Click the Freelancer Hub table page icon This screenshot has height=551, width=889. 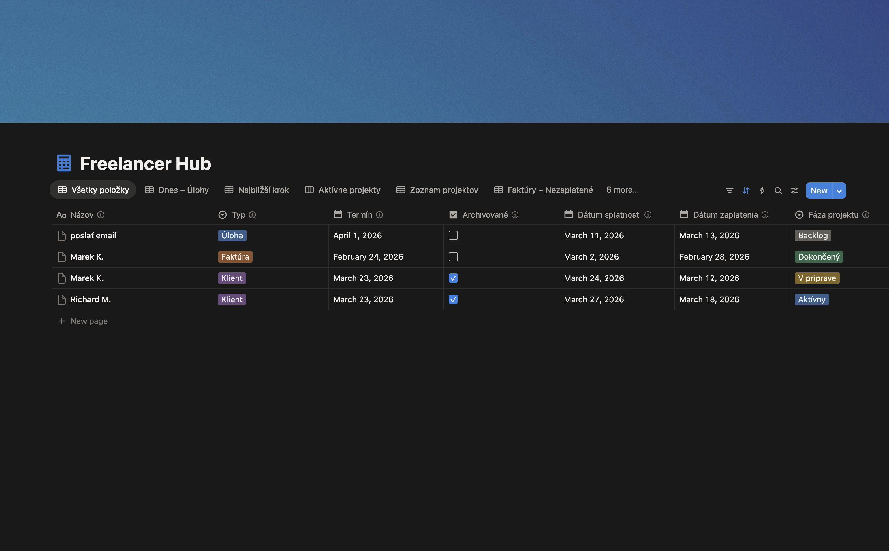pyautogui.click(x=63, y=163)
